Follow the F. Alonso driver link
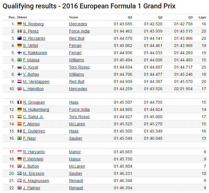Image resolution: width=209 pixels, height=193 pixels. (x=31, y=124)
